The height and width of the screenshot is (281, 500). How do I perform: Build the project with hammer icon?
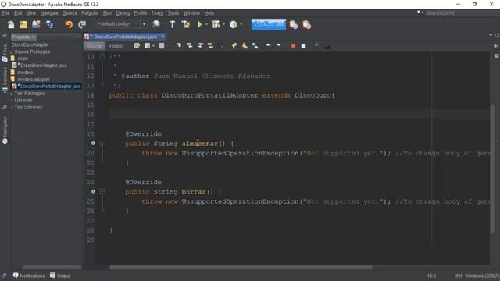pos(172,24)
